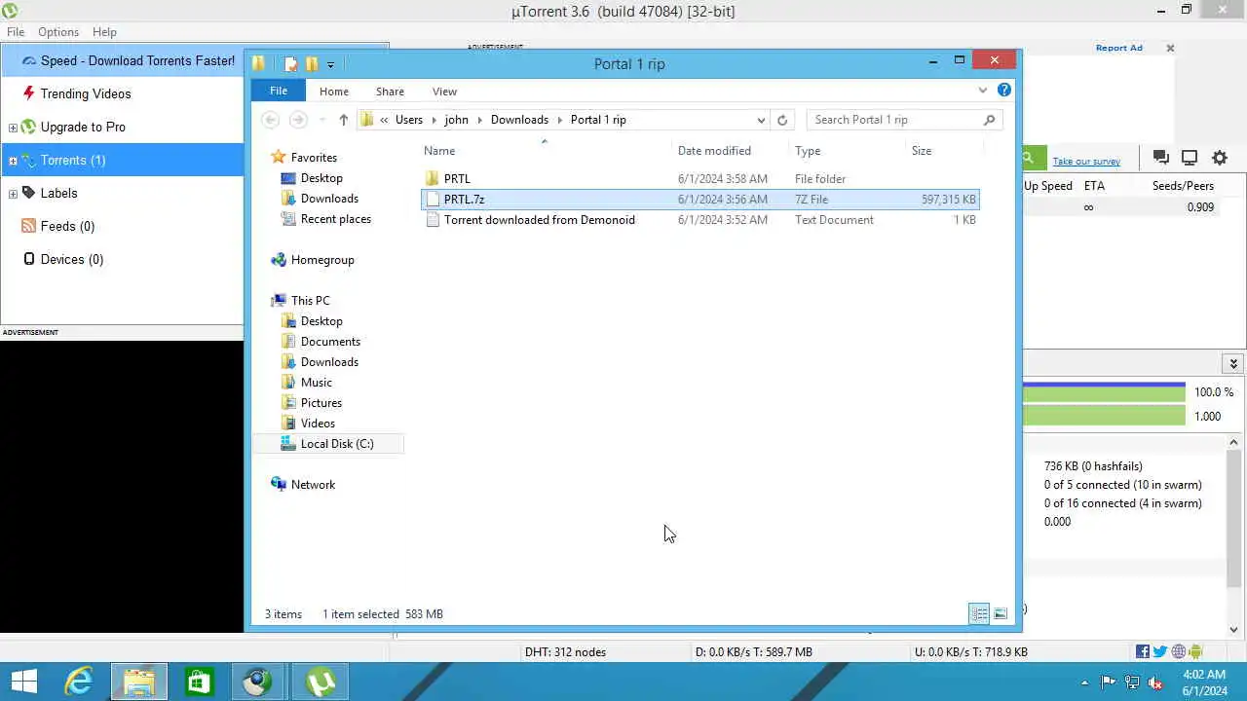Open the Share ribbon tab

390,91
